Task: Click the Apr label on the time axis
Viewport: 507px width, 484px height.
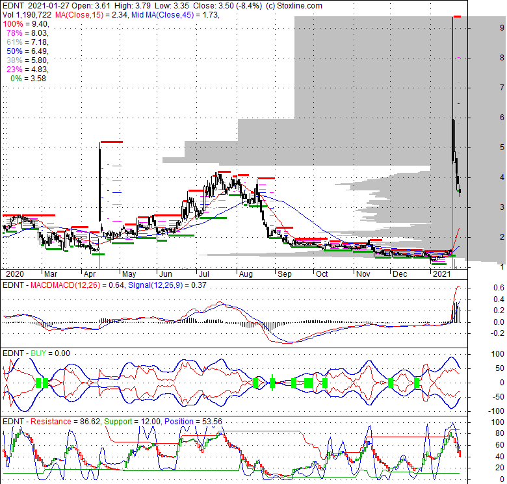Action: 90,274
